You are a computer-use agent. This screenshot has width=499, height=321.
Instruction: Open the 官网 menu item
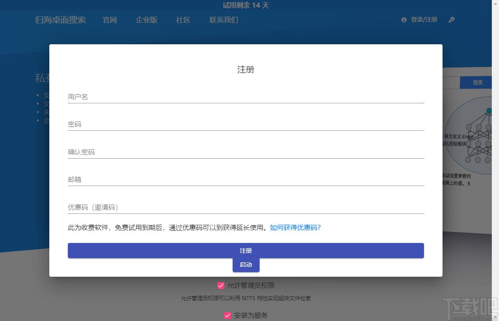point(110,20)
